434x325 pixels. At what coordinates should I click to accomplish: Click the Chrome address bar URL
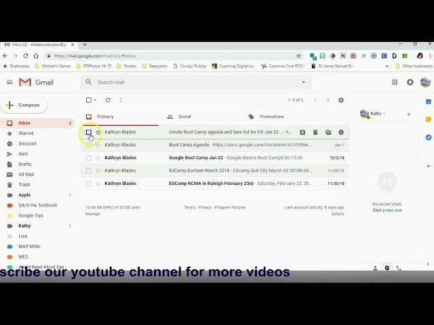pyautogui.click(x=95, y=56)
